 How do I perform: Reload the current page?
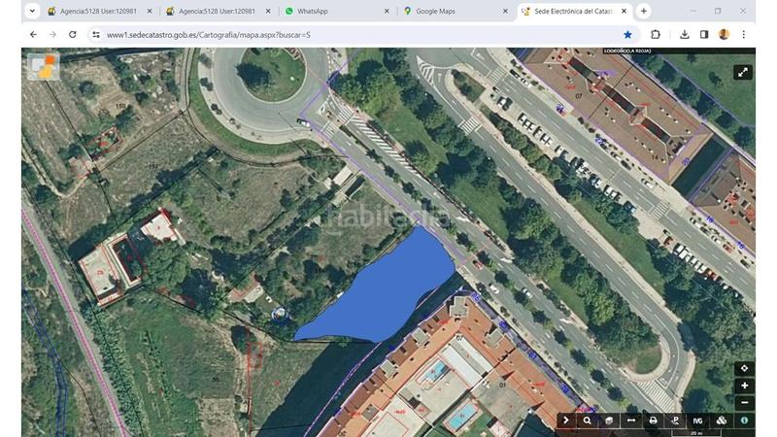click(73, 34)
